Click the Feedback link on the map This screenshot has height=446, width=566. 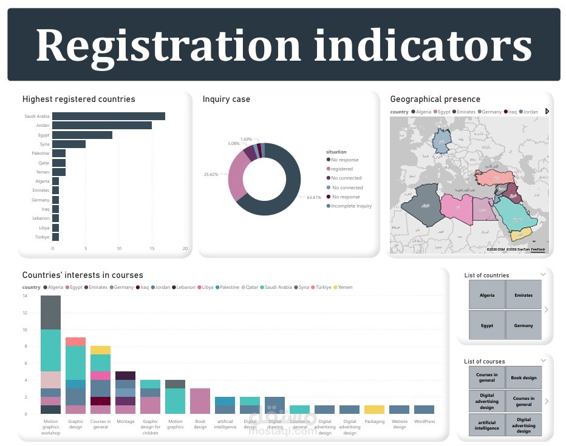pos(538,248)
